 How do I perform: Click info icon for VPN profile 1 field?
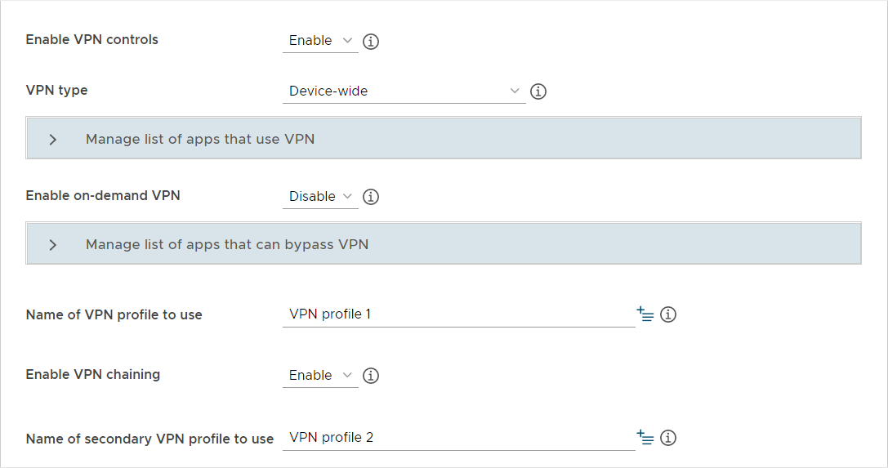click(x=668, y=314)
